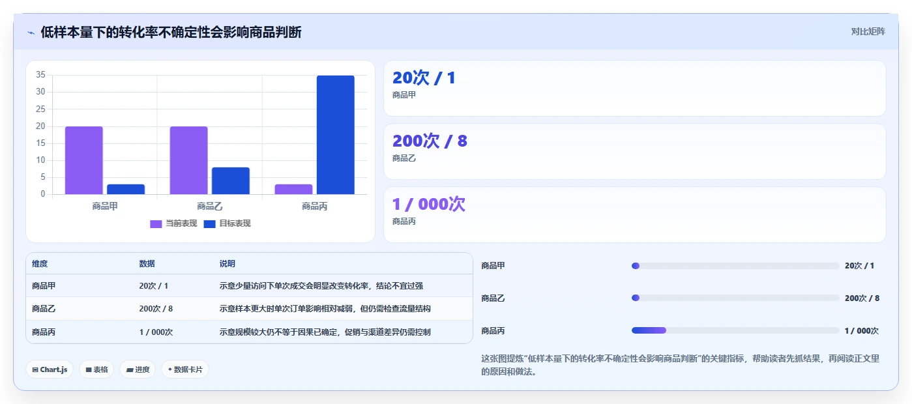
Task: Click the 商品丙 progress bar
Action: (x=735, y=330)
